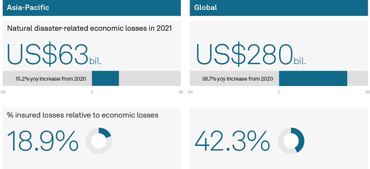This screenshot has width=370, height=169.
Task: Click the -50 axis label under Asia-Pacific bar
Action: 3,92
